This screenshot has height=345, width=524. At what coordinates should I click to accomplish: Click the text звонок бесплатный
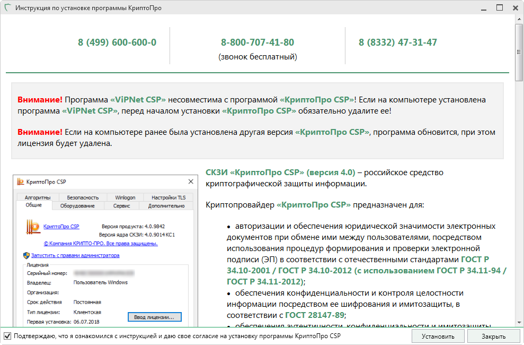coord(257,57)
